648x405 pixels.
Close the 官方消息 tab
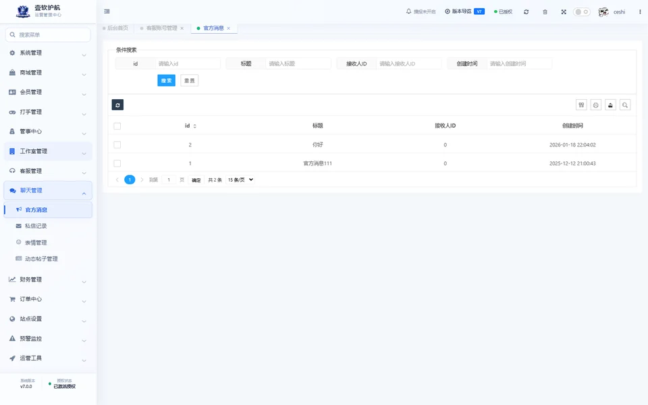click(x=229, y=28)
